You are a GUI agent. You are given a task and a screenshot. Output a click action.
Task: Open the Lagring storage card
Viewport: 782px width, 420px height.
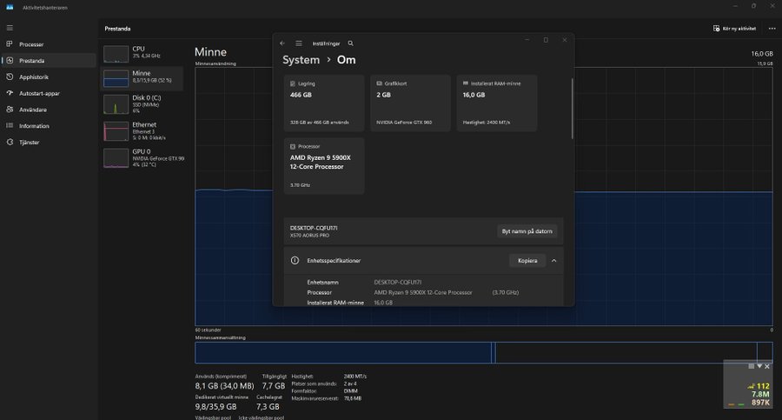coord(324,103)
